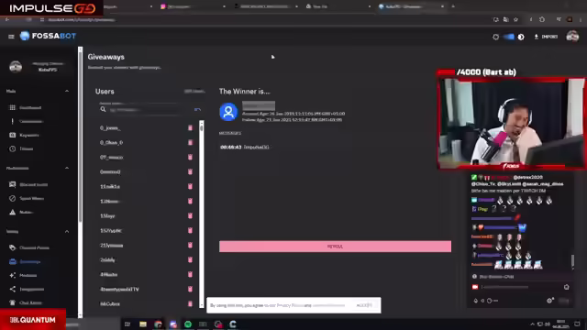The image size is (587, 330).
Task: Open a new browser tab
Action: click(453, 6)
